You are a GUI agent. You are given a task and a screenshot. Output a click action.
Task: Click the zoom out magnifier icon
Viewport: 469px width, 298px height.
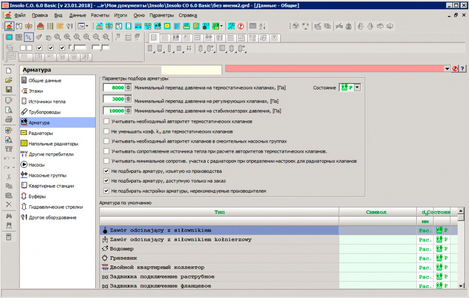point(96,37)
